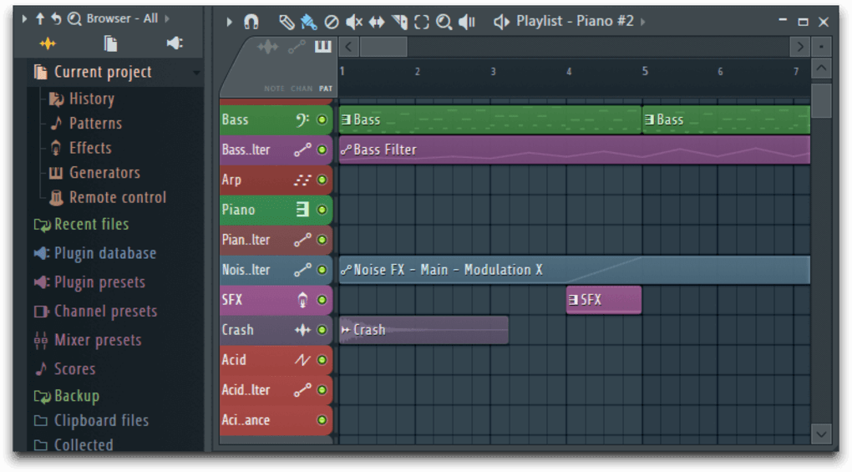Screen dimensions: 852x472
Task: Select the Draw pencil tool
Action: click(287, 22)
